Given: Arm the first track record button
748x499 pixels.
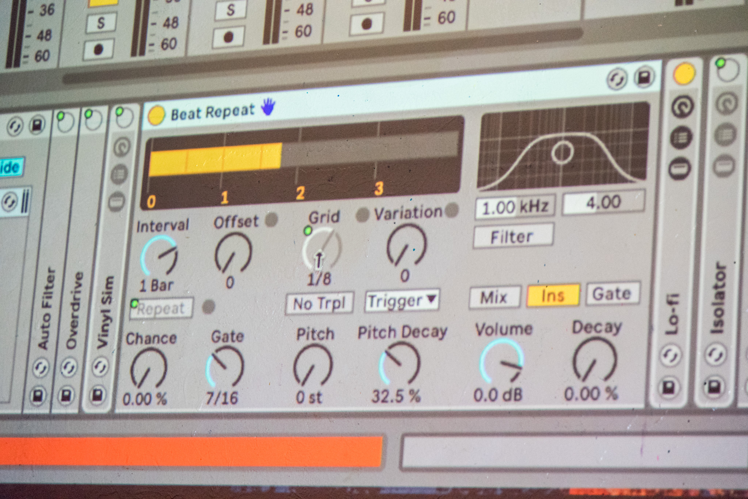Looking at the screenshot, I should [x=98, y=50].
